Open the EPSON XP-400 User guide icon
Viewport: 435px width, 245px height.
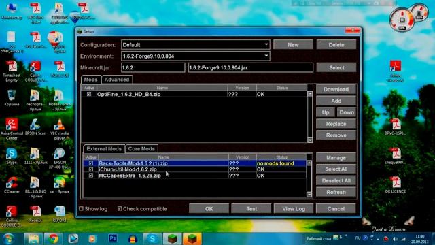point(59,158)
